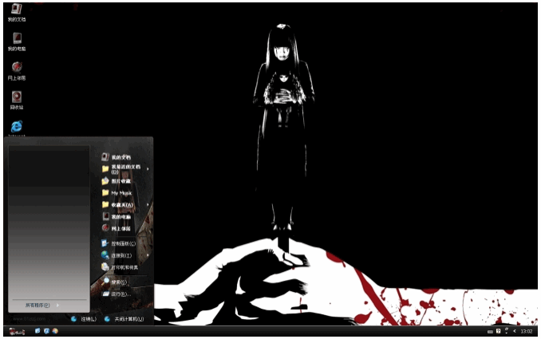Open 我的电脑 in the Start menu

116,217
